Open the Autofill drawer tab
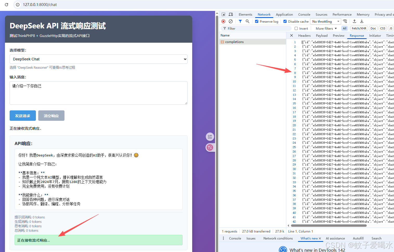The width and height of the screenshot is (394, 252). pos(358,238)
